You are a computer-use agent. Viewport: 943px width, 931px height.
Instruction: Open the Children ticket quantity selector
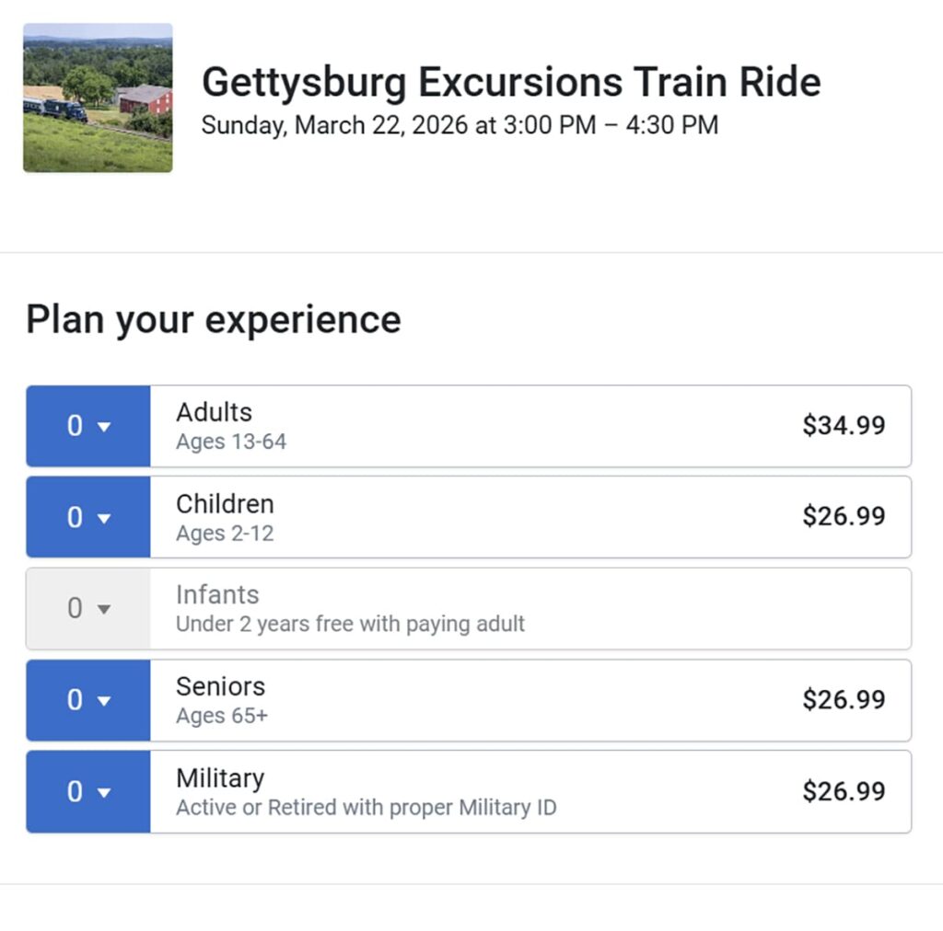(x=87, y=517)
